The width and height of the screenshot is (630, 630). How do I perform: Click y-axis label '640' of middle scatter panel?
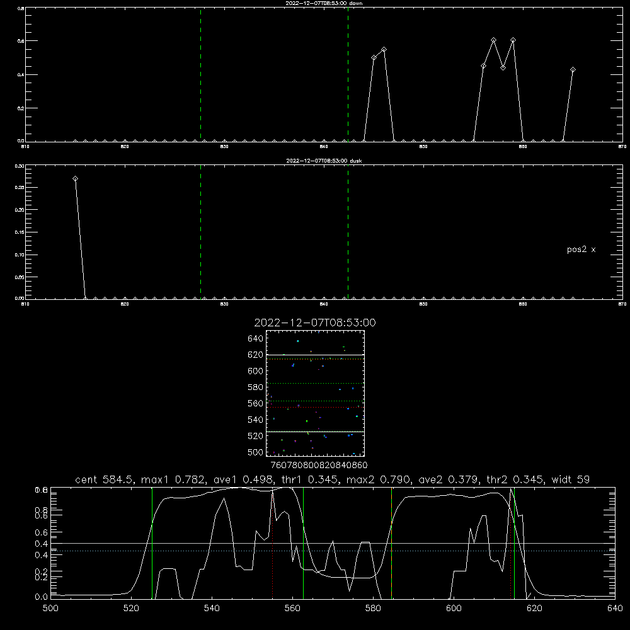pyautogui.click(x=256, y=339)
